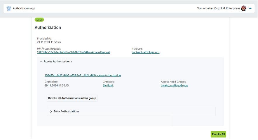Click the Provided At timestamp value

[x=49, y=42]
